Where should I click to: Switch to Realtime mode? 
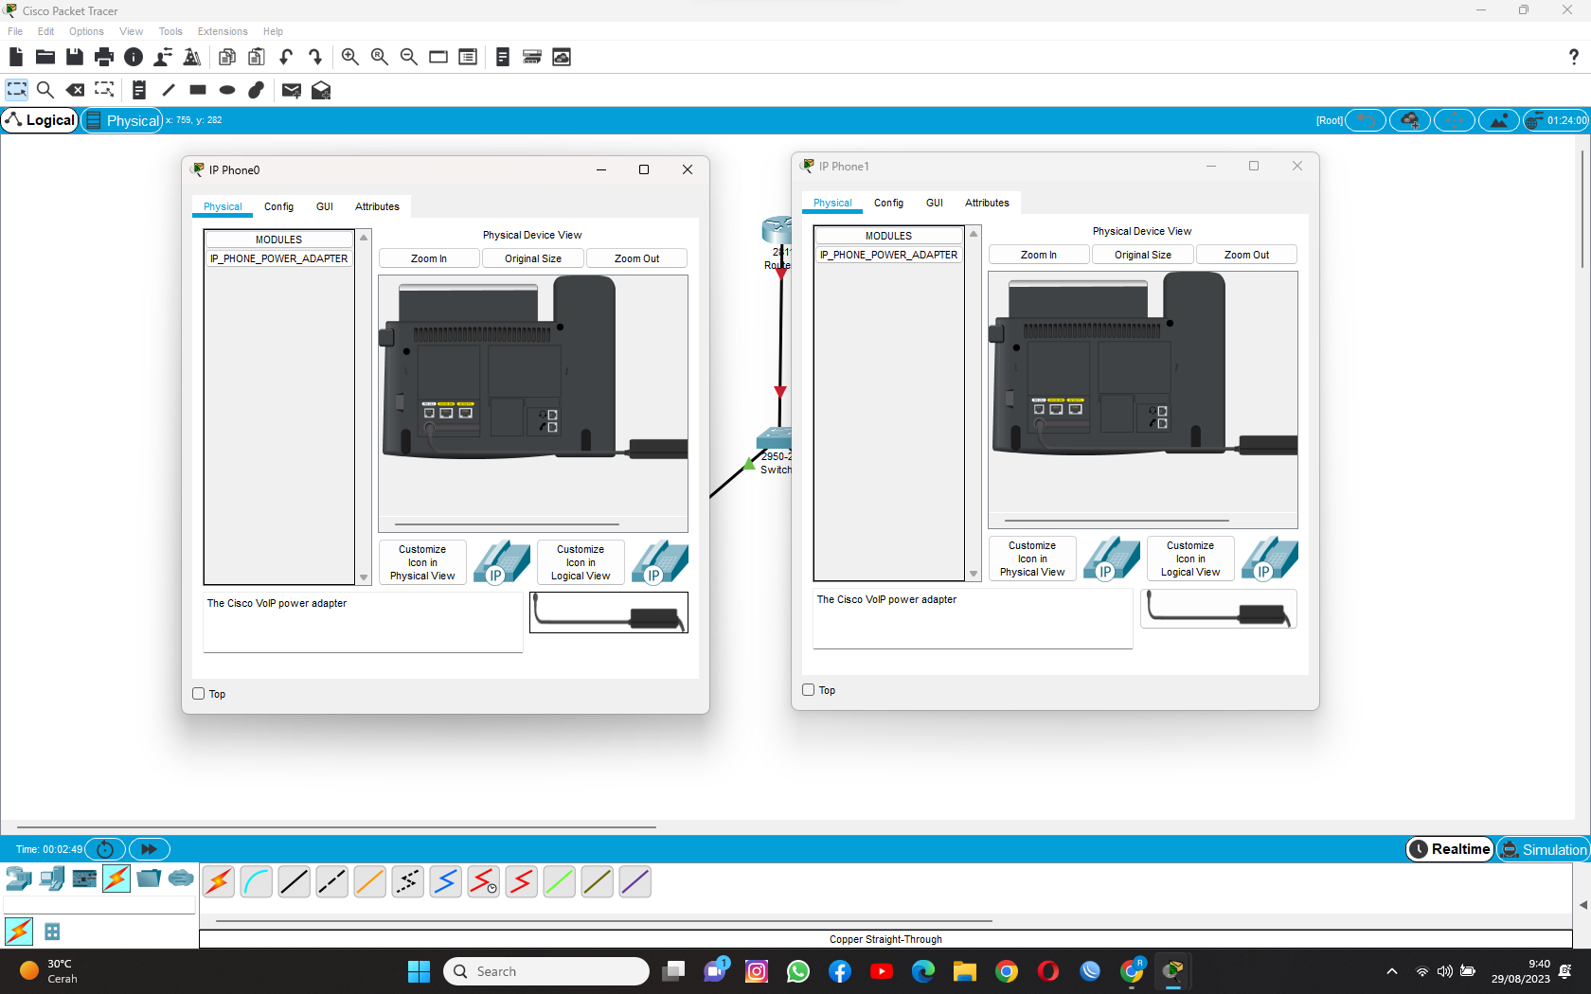pos(1450,849)
